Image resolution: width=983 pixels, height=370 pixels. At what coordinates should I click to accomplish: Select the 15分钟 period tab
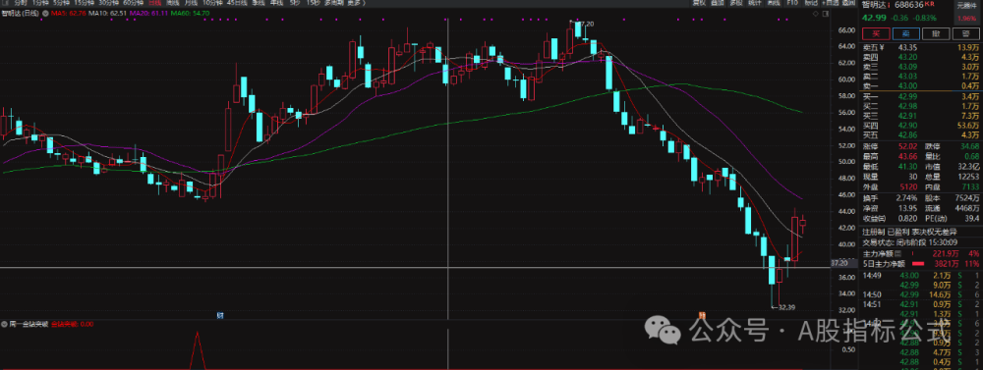[84, 3]
